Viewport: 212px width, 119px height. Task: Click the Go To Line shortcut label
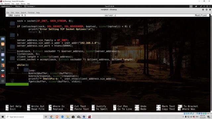[125, 109]
